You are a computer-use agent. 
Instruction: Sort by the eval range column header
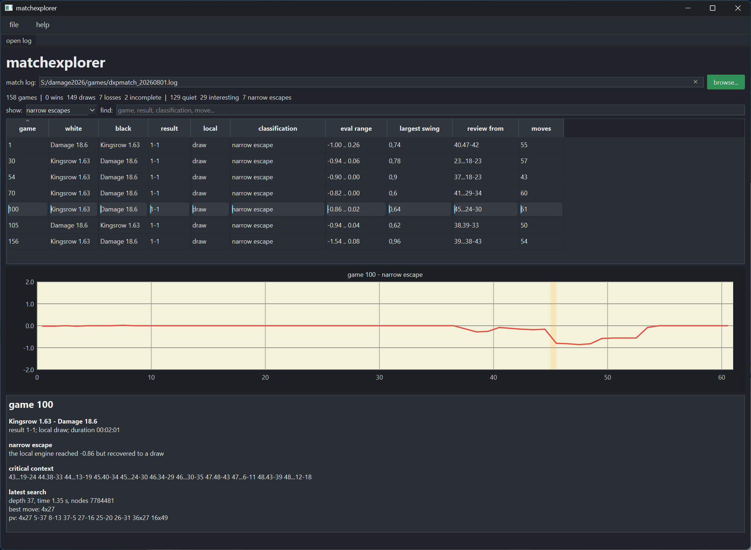[x=356, y=128]
